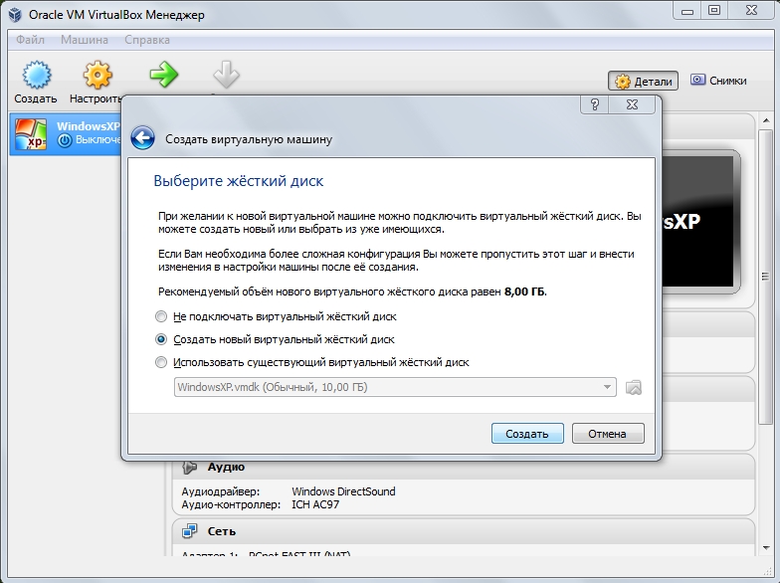Click the Аудиодрайвер label
The width and height of the screenshot is (780, 583).
(x=221, y=491)
